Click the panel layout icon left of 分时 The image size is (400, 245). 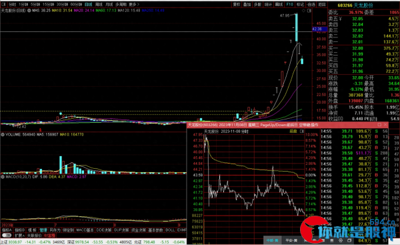coord(3,5)
